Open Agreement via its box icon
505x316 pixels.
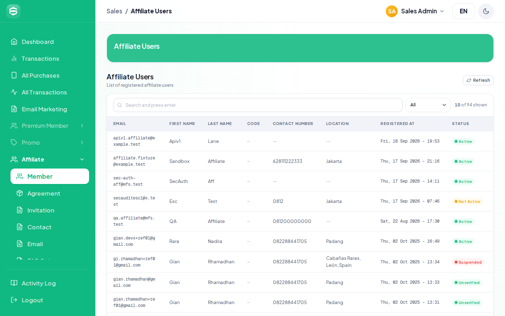(20, 193)
